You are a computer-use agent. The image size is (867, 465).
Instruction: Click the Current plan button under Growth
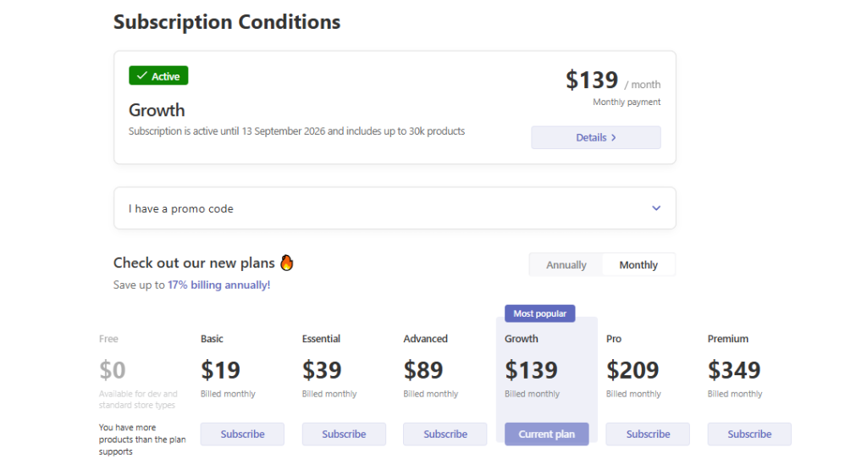coord(546,434)
